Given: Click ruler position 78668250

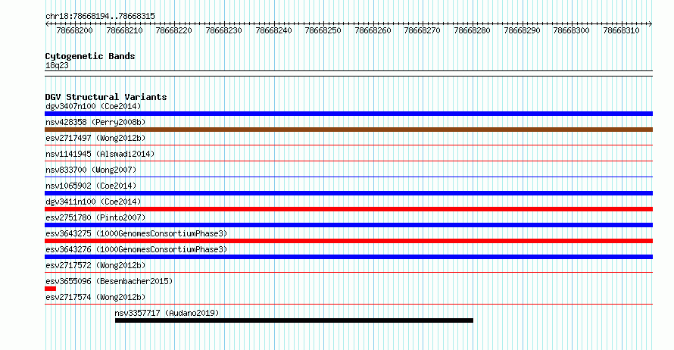Looking at the screenshot, I should click(323, 30).
